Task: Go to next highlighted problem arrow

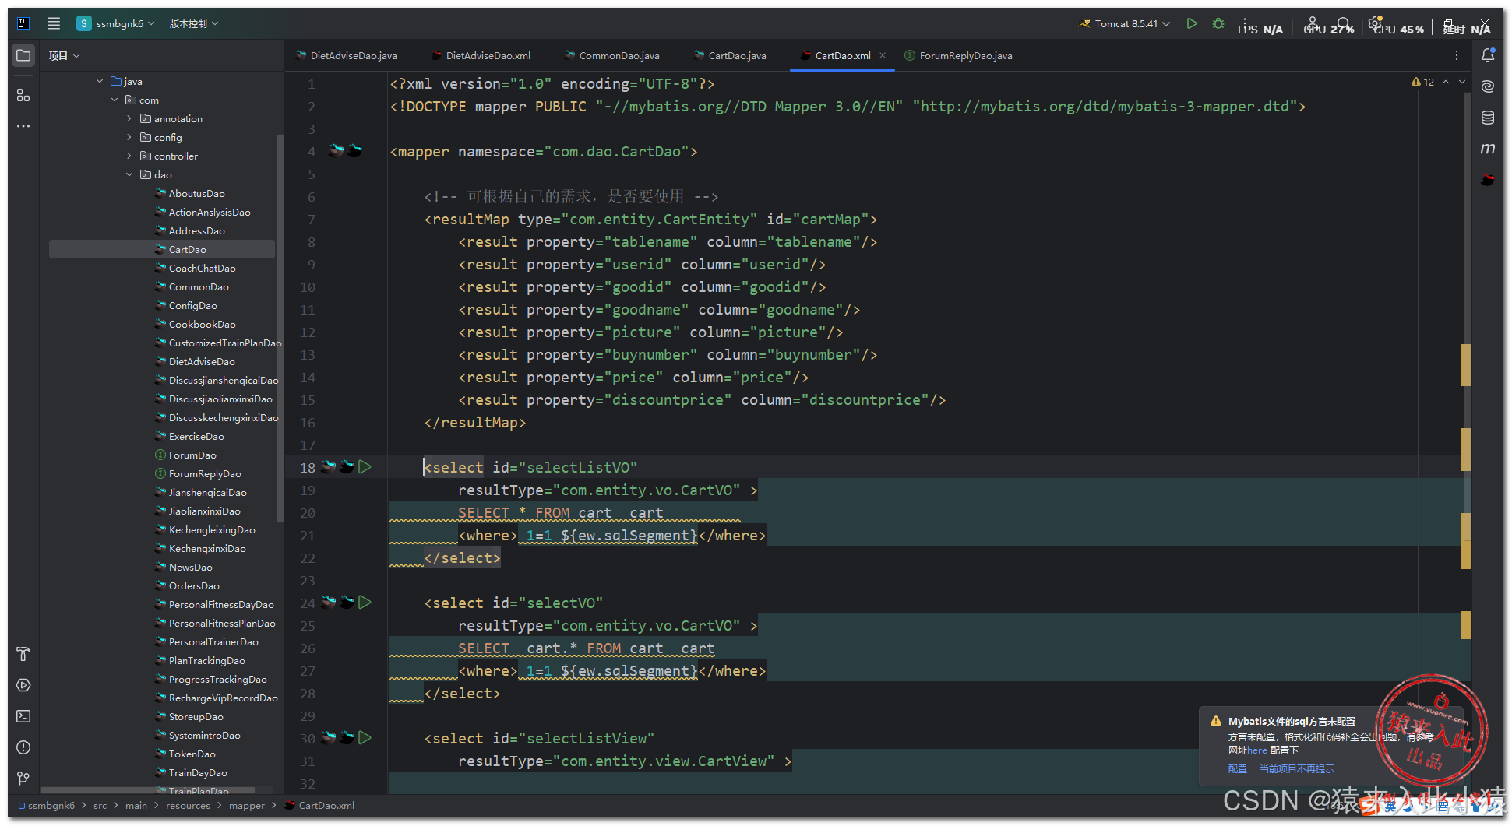Action: click(x=1462, y=82)
